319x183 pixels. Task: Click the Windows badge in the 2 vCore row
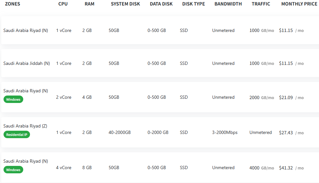13,99
